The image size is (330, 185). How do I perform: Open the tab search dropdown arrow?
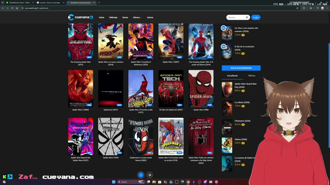point(3,3)
